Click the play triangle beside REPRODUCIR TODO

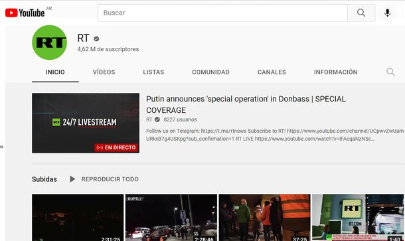pos(72,179)
